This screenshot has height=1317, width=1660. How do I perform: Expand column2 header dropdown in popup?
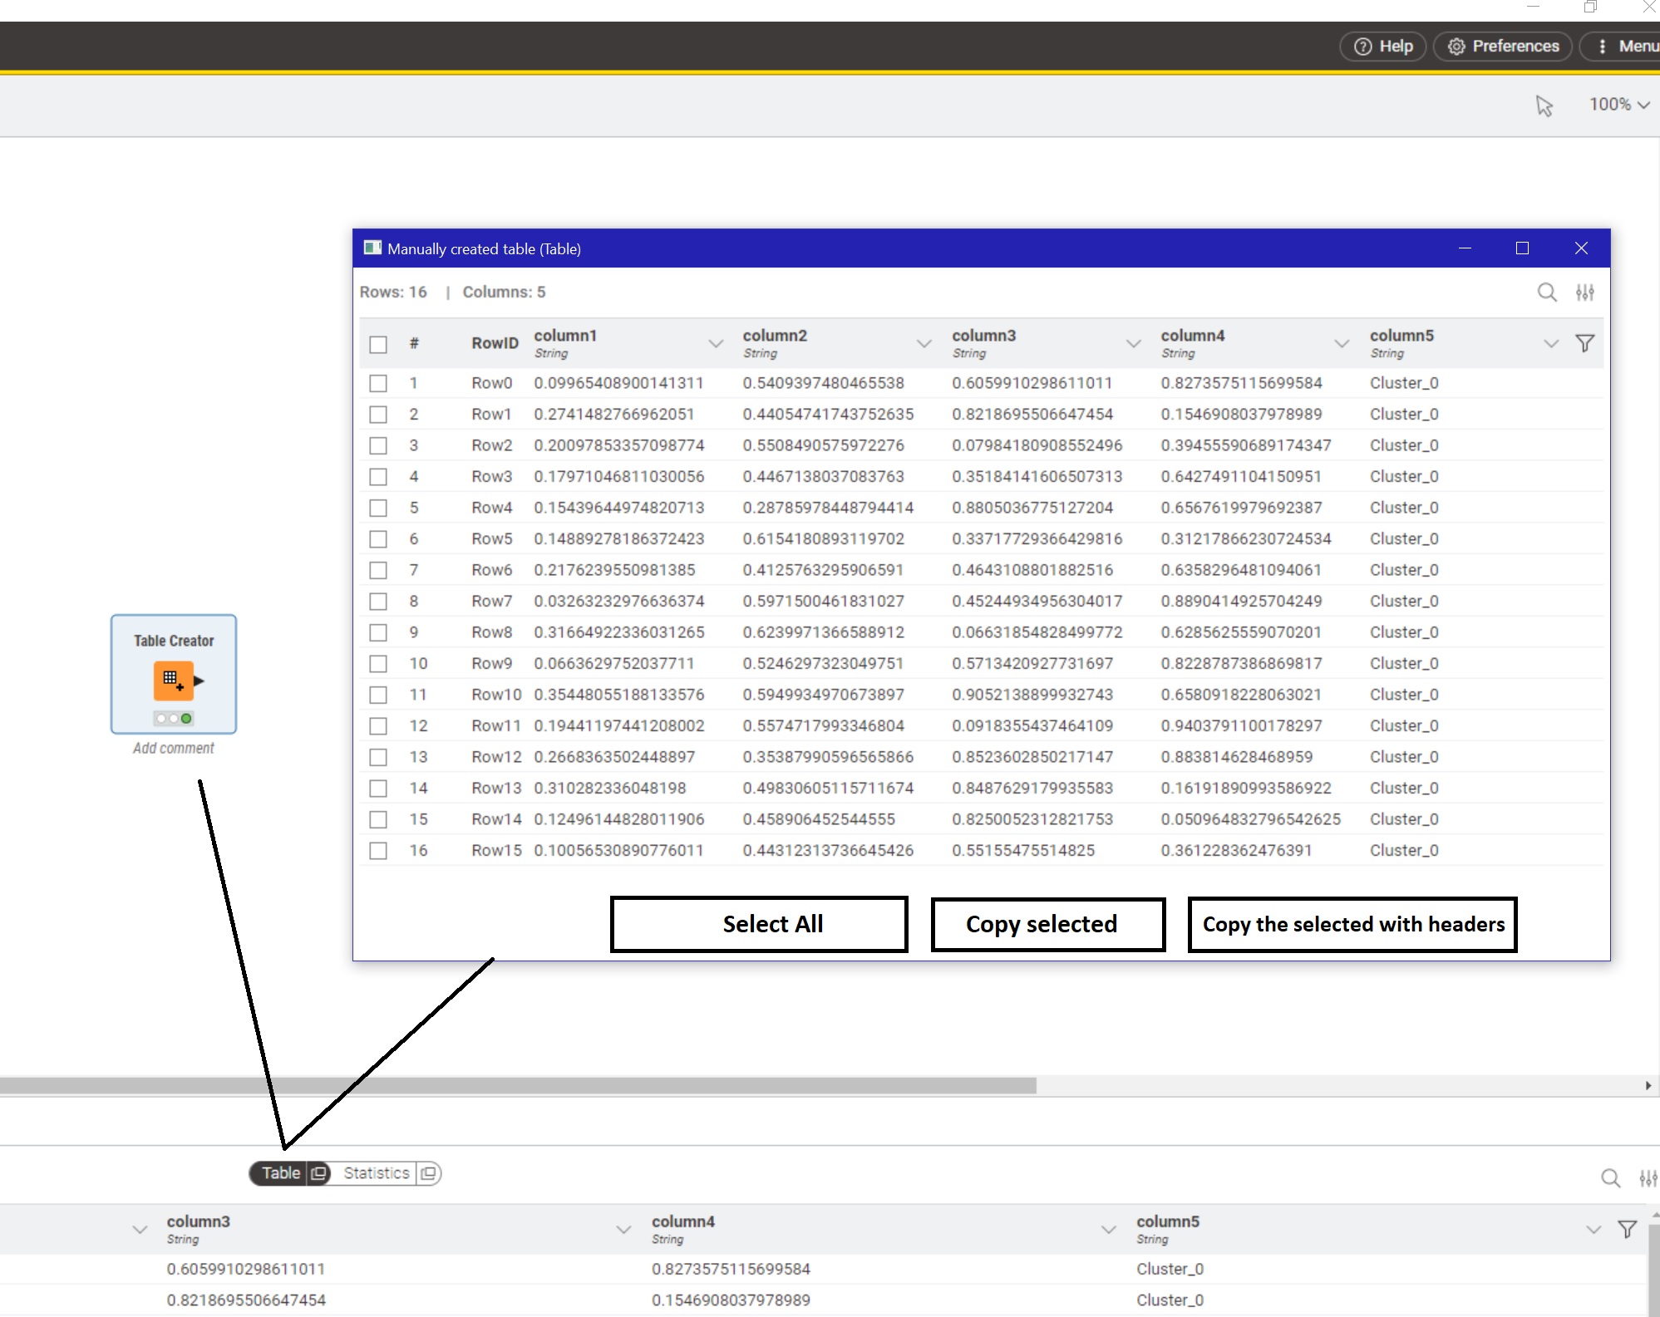pos(924,343)
